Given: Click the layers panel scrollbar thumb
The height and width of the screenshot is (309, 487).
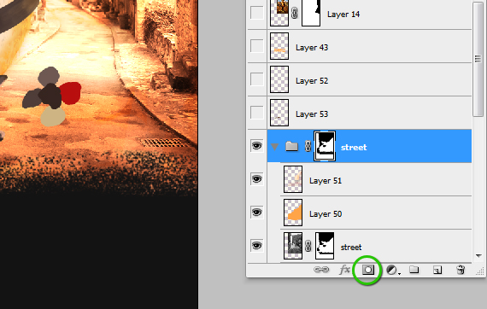Looking at the screenshot, I should [x=478, y=58].
